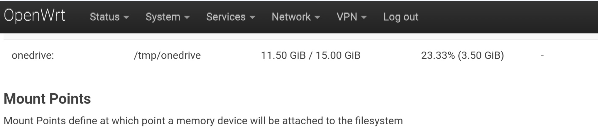Viewport: 598px width, 134px height.
Task: Click the /tmp/onedrive mount point text
Action: (167, 55)
